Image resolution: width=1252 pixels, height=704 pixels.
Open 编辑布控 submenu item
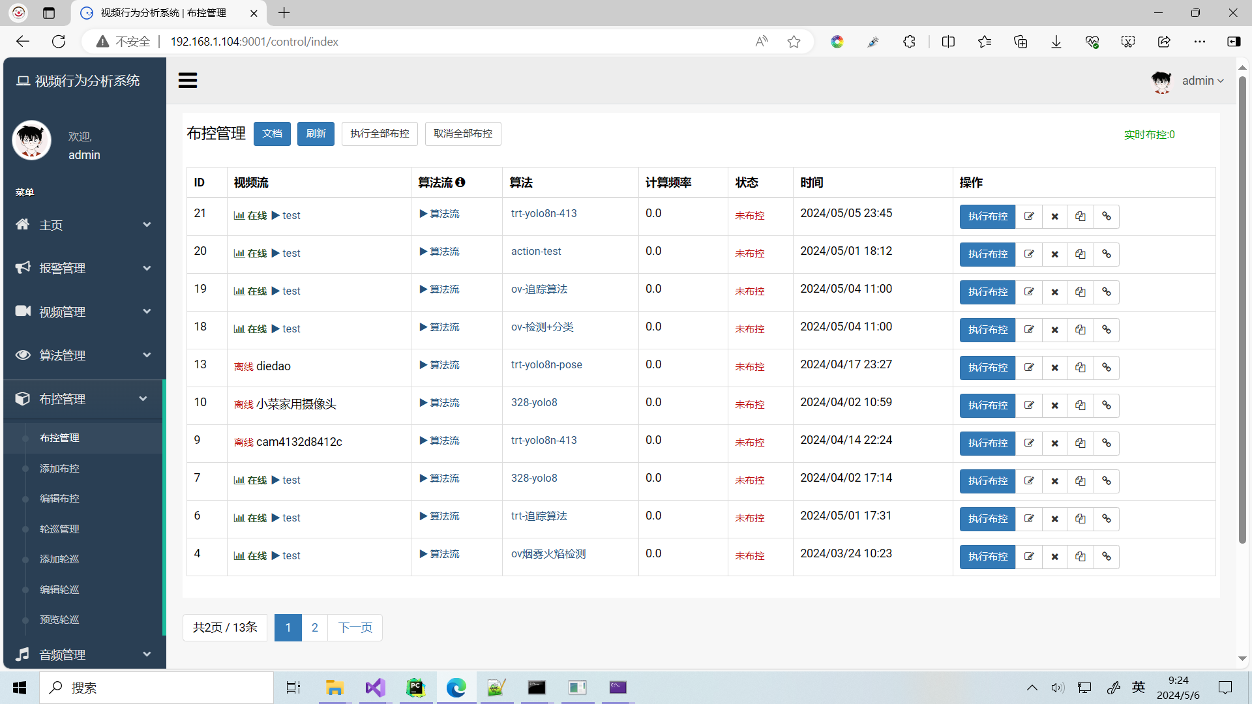click(59, 499)
